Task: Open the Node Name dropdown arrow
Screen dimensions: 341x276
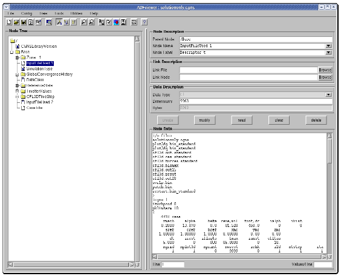Action: coord(328,46)
